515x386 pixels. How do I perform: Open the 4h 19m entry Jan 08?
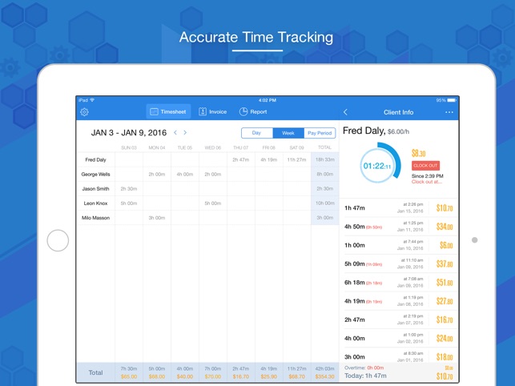(398, 301)
